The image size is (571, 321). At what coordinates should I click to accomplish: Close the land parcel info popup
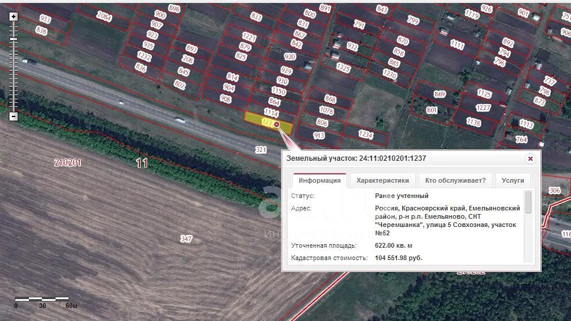click(530, 158)
